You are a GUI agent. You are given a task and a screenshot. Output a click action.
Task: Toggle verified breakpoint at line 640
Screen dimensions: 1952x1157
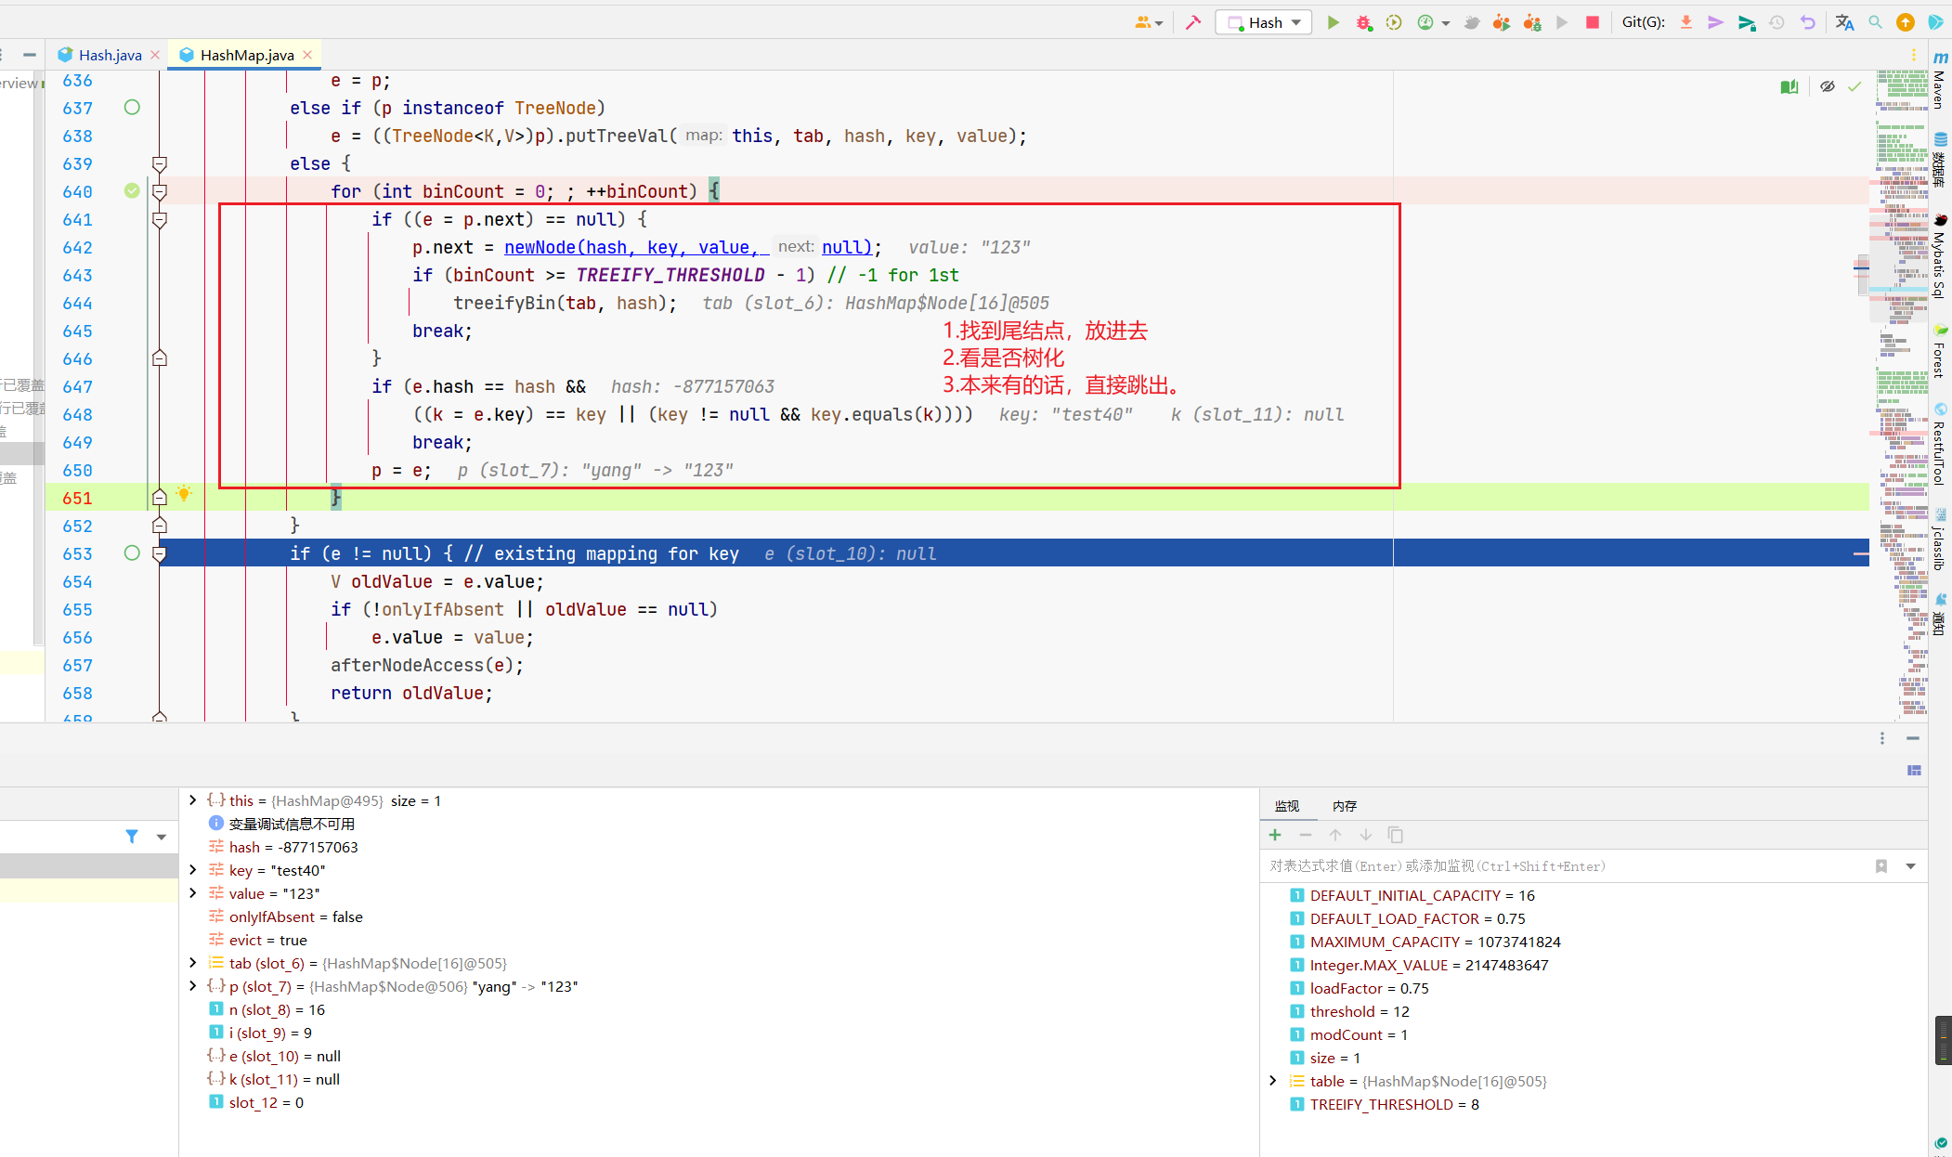132,190
